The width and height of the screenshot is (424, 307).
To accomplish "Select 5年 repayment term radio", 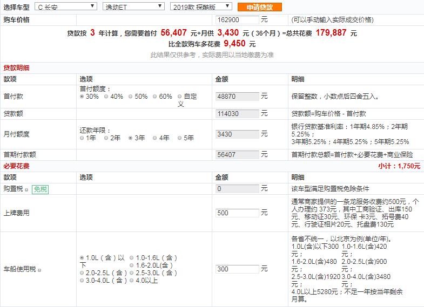I will click(x=179, y=138).
